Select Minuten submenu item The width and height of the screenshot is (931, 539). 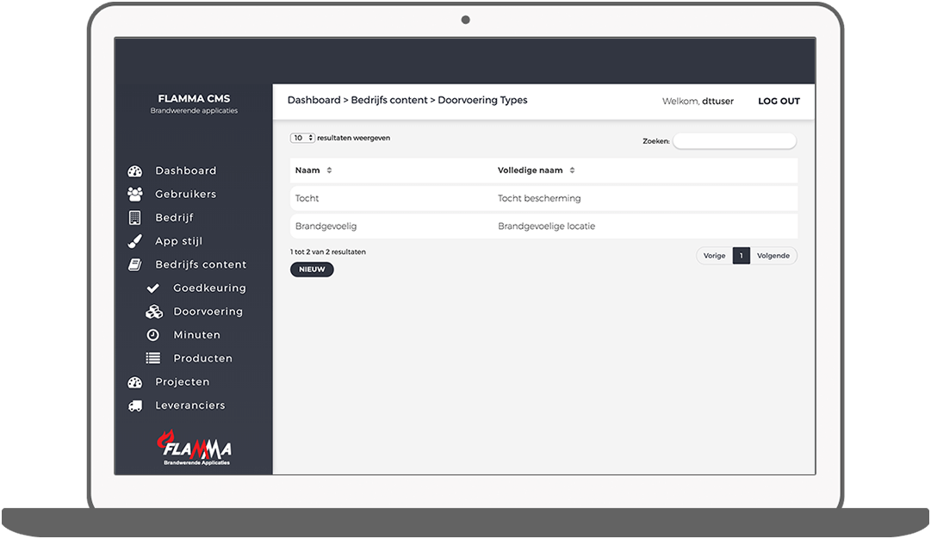(x=196, y=335)
